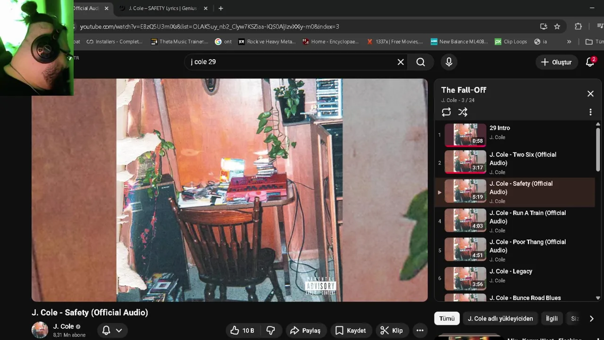Open a new browser tab
Screen dimensions: 604x340
220,8
